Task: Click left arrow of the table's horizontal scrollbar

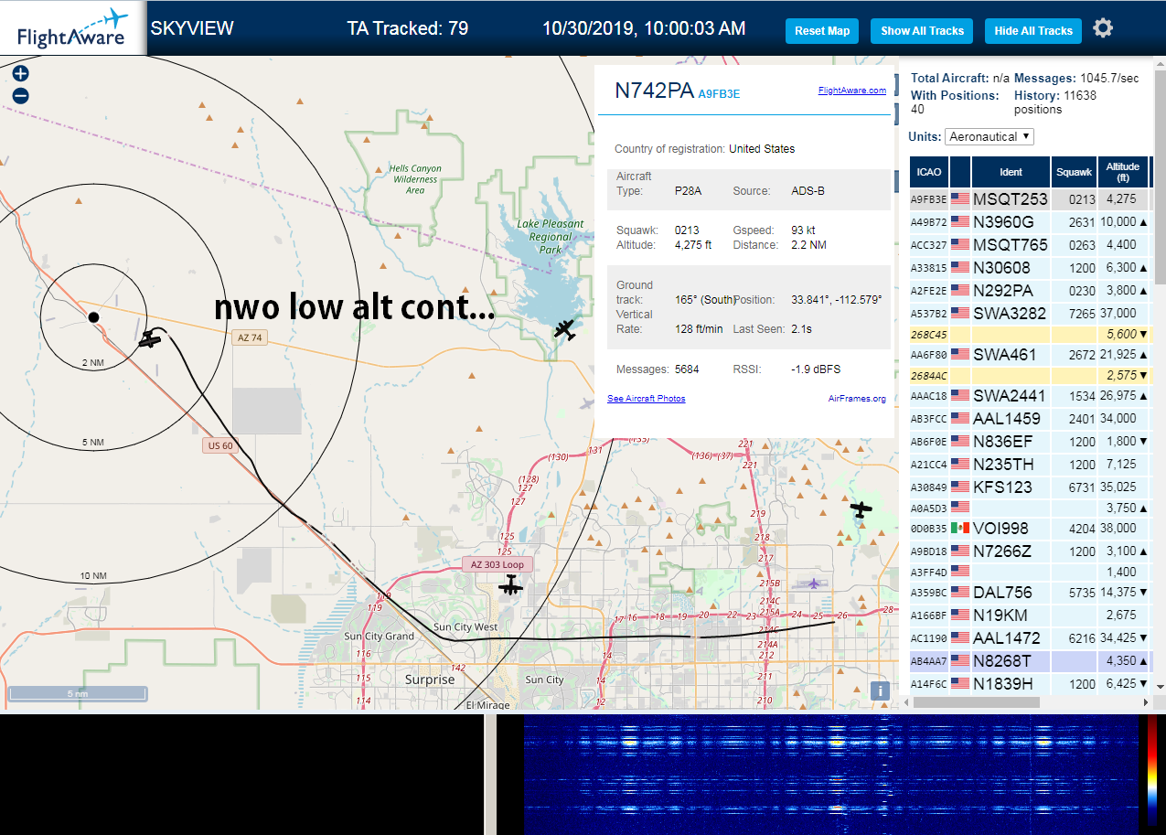Action: [x=907, y=702]
